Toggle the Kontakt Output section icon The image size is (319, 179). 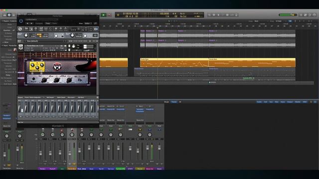tap(41, 29)
